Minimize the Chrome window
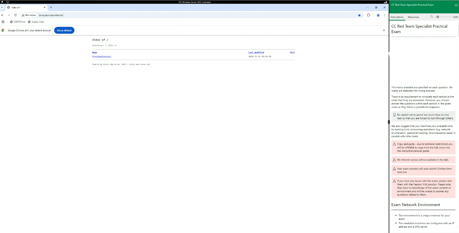 [368, 7]
